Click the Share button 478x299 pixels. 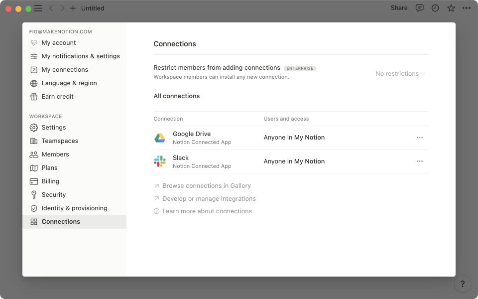pyautogui.click(x=399, y=8)
